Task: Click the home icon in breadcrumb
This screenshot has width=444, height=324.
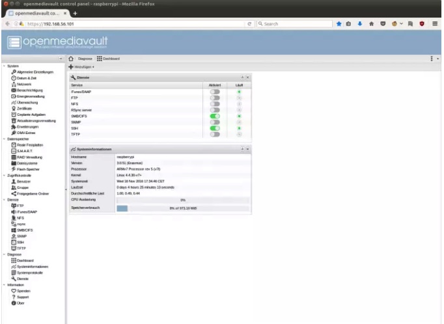Action: pyautogui.click(x=71, y=59)
